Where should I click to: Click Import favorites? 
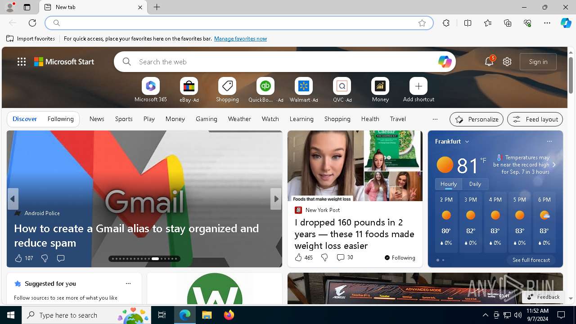coord(31,39)
